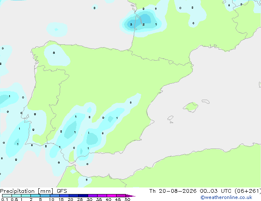Click the "15" legend label
The height and width of the screenshot is (201, 261).
(x=61, y=199)
